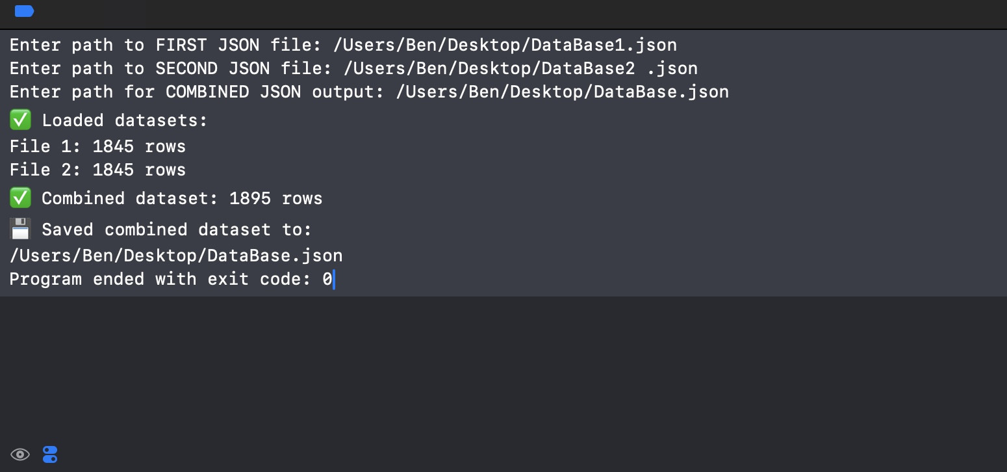Click the combined output path on third line
The width and height of the screenshot is (1007, 472).
[562, 92]
